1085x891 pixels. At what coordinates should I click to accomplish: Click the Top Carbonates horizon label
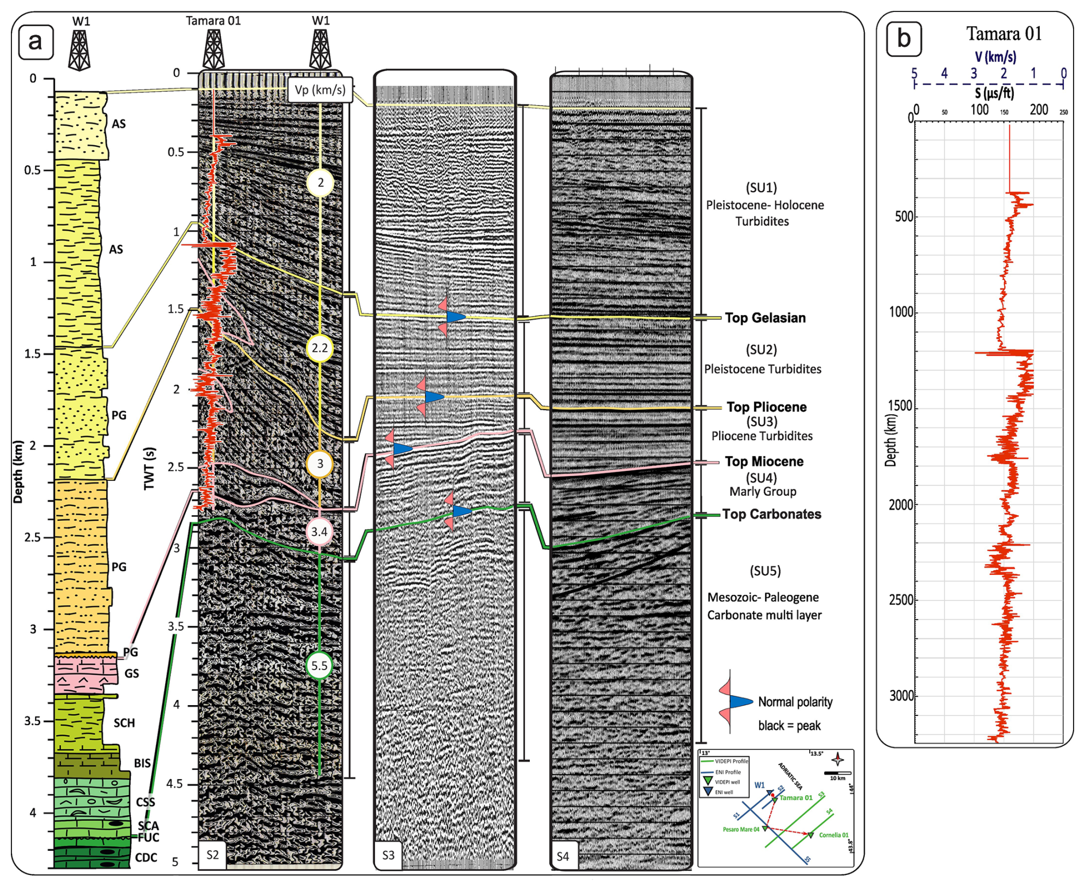(x=771, y=514)
